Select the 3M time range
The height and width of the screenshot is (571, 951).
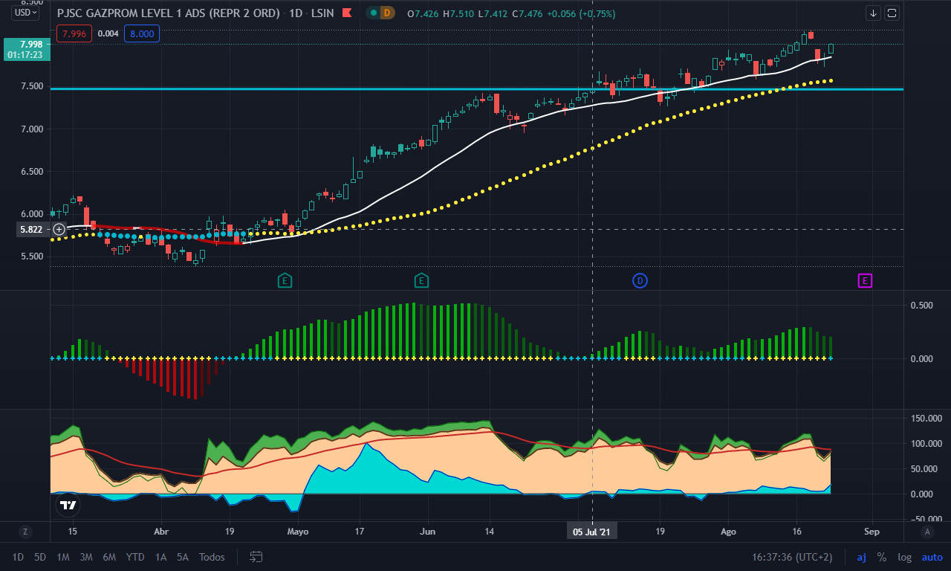click(86, 557)
